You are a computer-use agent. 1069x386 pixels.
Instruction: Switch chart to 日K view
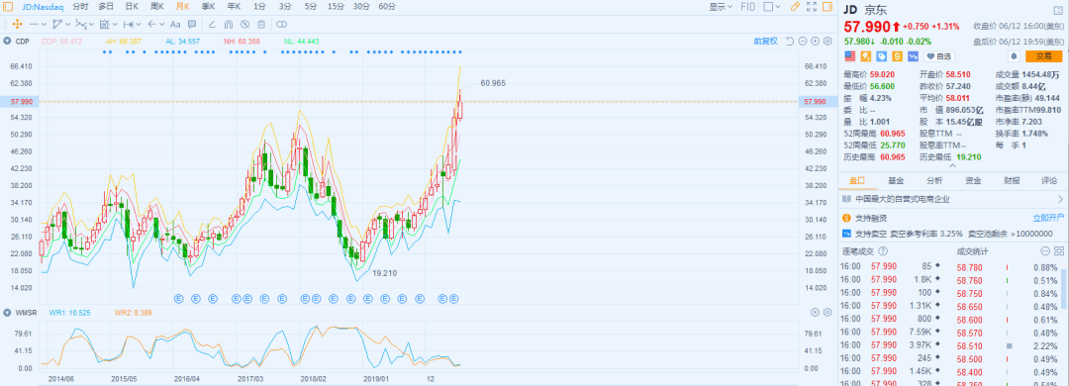pyautogui.click(x=132, y=6)
